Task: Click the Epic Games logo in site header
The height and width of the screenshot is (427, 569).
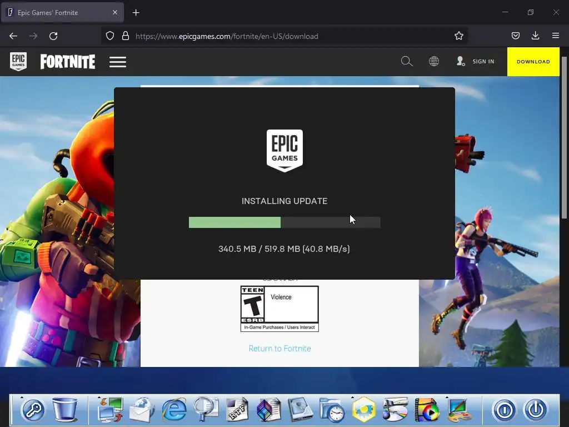Action: [x=18, y=62]
